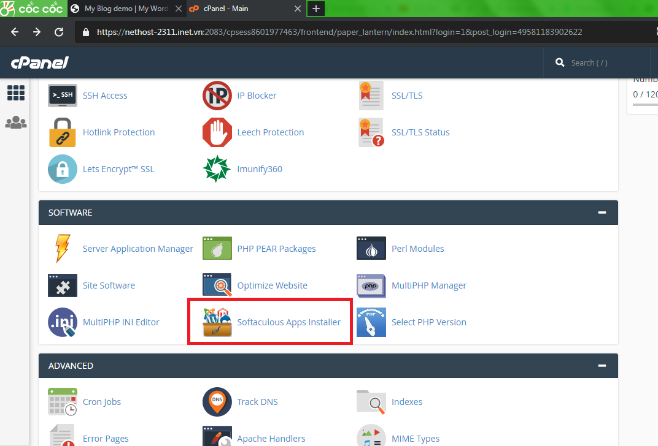Open the Server Application Manager link
Image resolution: width=658 pixels, height=446 pixels.
click(138, 249)
